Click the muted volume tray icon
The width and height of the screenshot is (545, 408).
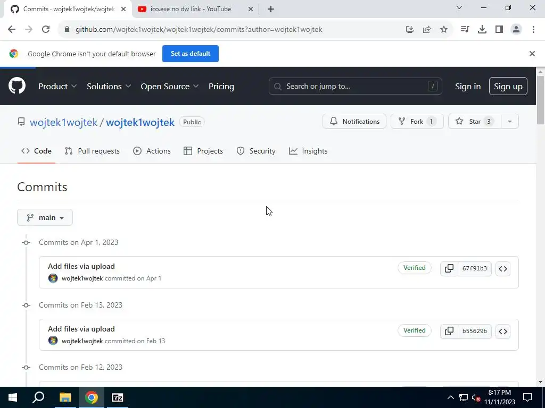click(x=476, y=397)
